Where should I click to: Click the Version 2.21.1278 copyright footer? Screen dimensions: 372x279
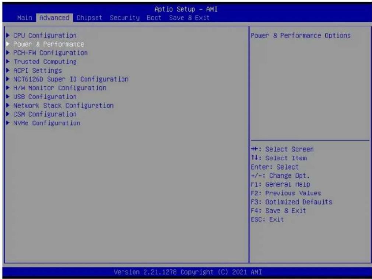[x=188, y=272]
